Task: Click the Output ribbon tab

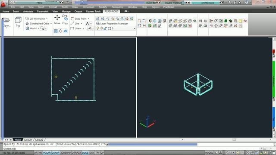Action: [78, 12]
